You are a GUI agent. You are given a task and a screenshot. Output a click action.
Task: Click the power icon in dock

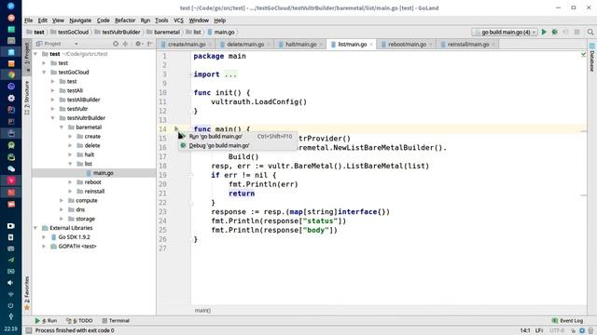[x=10, y=305]
